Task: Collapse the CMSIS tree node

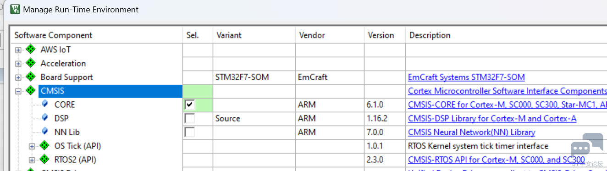Action: (x=18, y=91)
